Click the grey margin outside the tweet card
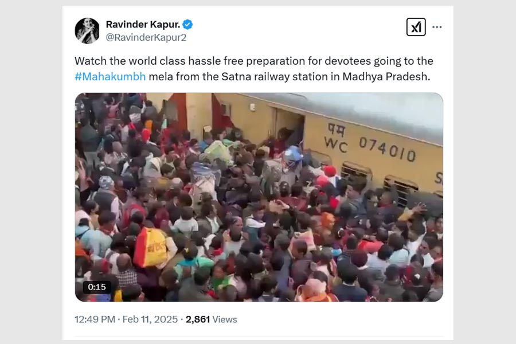This screenshot has height=344, width=516. (x=31, y=172)
